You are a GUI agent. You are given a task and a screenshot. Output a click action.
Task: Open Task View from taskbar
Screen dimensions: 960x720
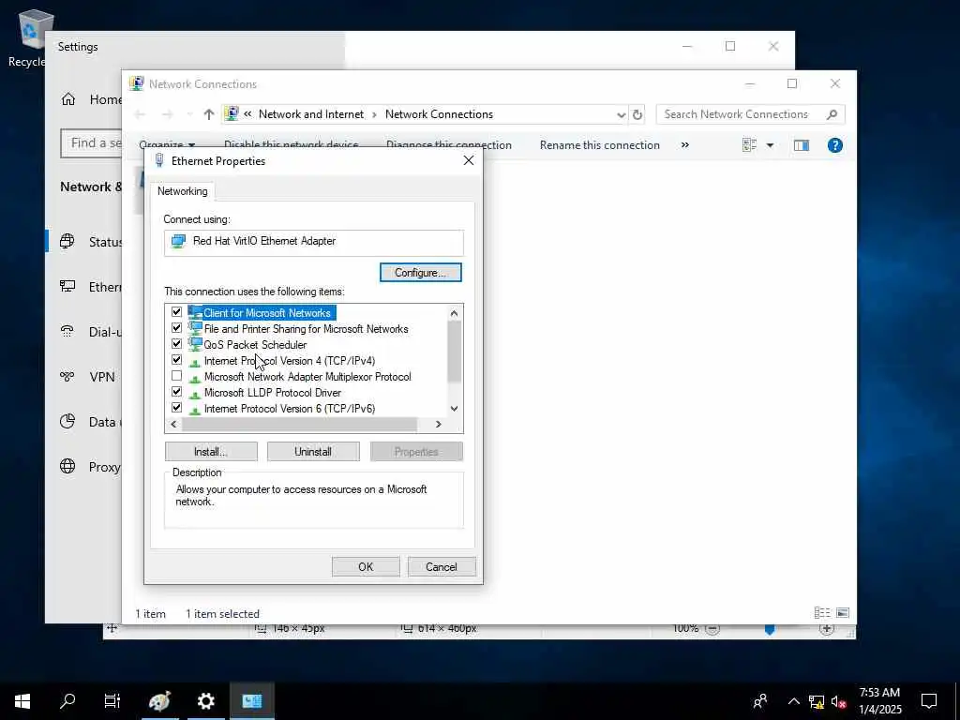tap(112, 701)
